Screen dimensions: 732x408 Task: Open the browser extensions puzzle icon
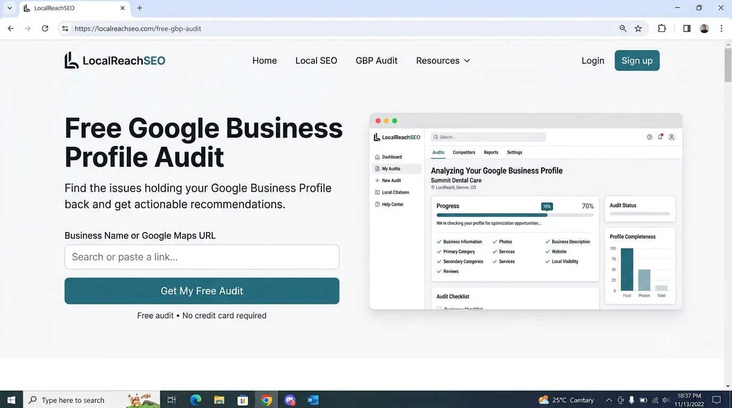point(662,29)
